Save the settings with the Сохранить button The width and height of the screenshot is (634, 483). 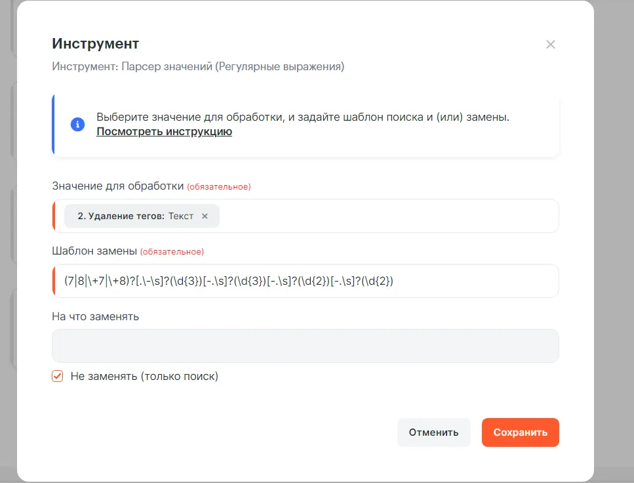pos(520,432)
